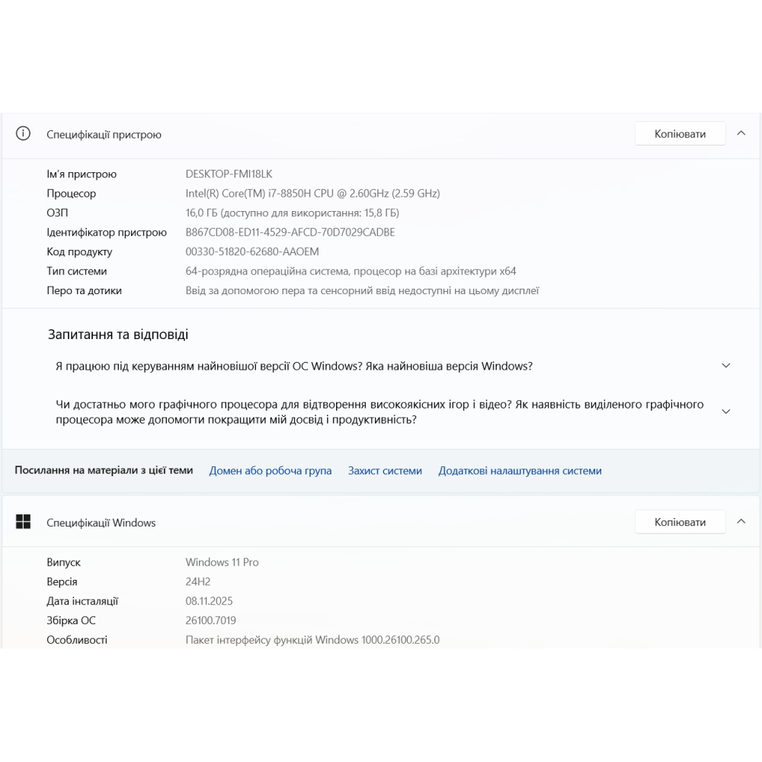The width and height of the screenshot is (762, 762).
Task: Collapse the Специфікації Windows section
Action: (741, 521)
